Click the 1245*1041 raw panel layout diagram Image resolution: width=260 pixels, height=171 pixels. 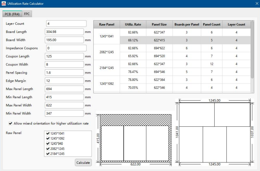coord(214,132)
